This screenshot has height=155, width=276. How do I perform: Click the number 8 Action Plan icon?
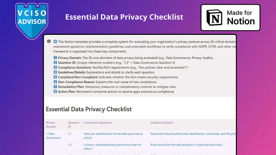(55, 92)
